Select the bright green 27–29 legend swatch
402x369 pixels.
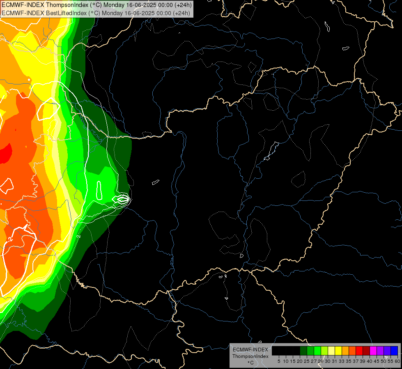click(317, 351)
